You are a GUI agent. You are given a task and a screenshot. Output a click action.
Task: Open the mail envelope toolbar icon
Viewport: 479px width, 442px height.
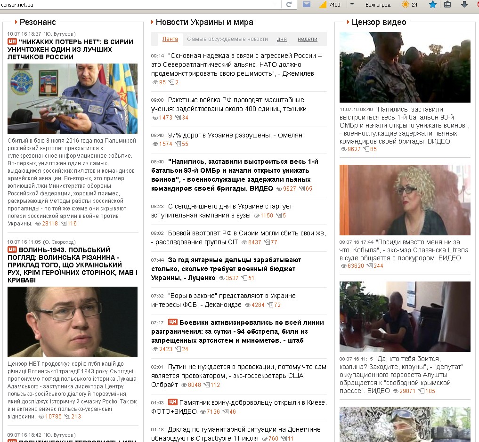pyautogui.click(x=307, y=4)
